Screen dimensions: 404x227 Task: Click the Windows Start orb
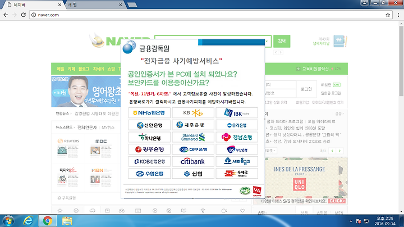[8, 221]
